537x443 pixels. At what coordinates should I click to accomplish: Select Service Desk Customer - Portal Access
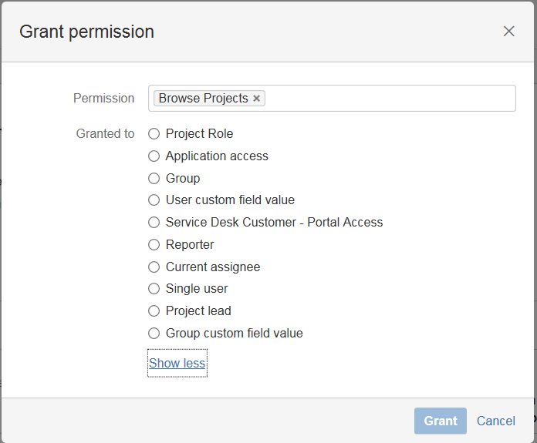(154, 223)
